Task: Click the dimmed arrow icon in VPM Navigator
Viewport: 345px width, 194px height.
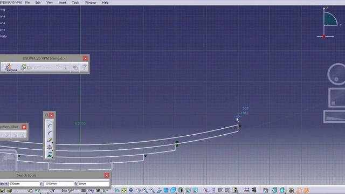Action: click(x=75, y=67)
